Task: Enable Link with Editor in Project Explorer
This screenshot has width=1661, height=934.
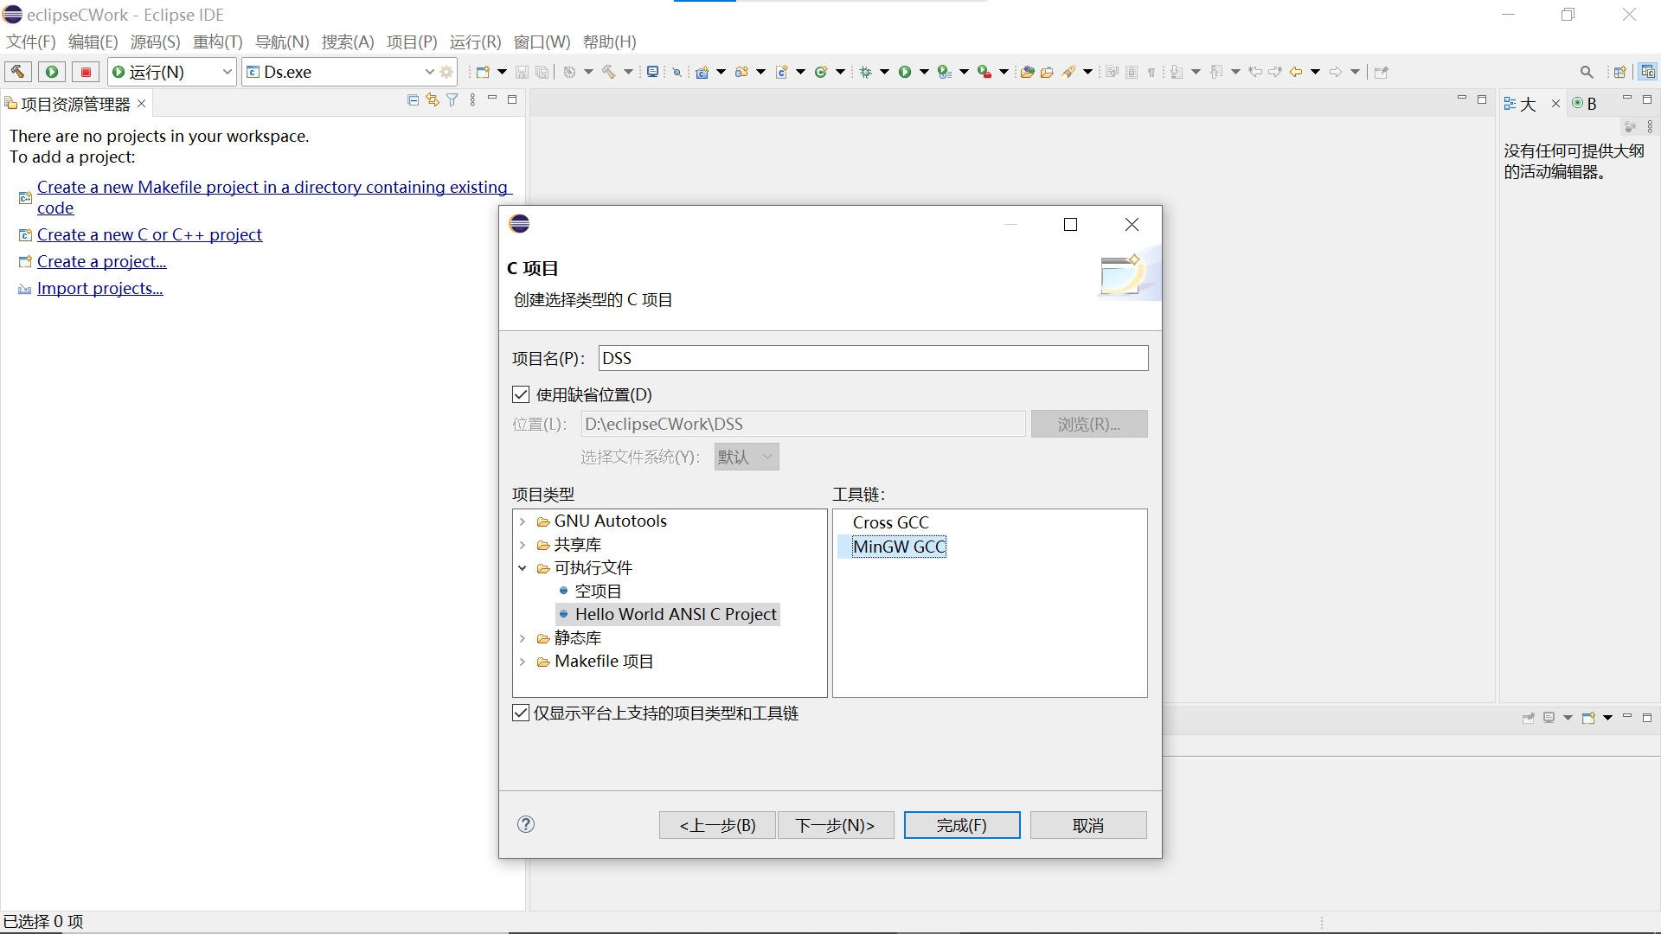Action: [x=433, y=99]
